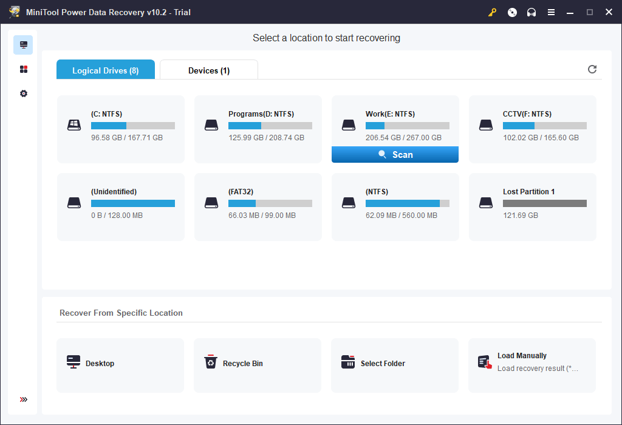The height and width of the screenshot is (425, 622).
Task: Scan the Work E drive
Action: point(395,154)
